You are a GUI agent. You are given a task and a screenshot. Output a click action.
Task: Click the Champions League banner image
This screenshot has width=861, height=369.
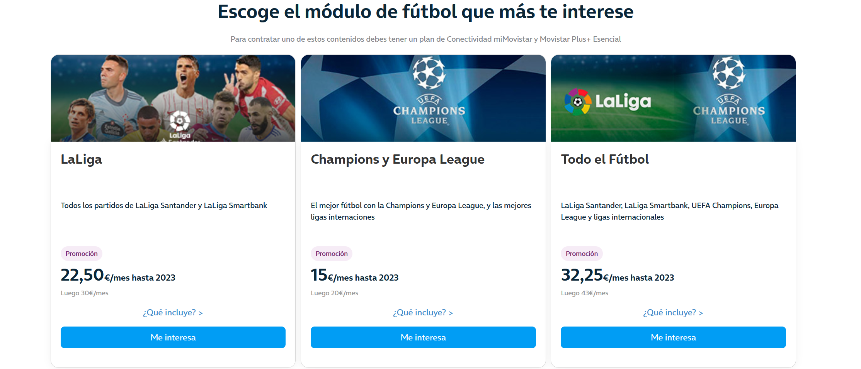(x=423, y=98)
